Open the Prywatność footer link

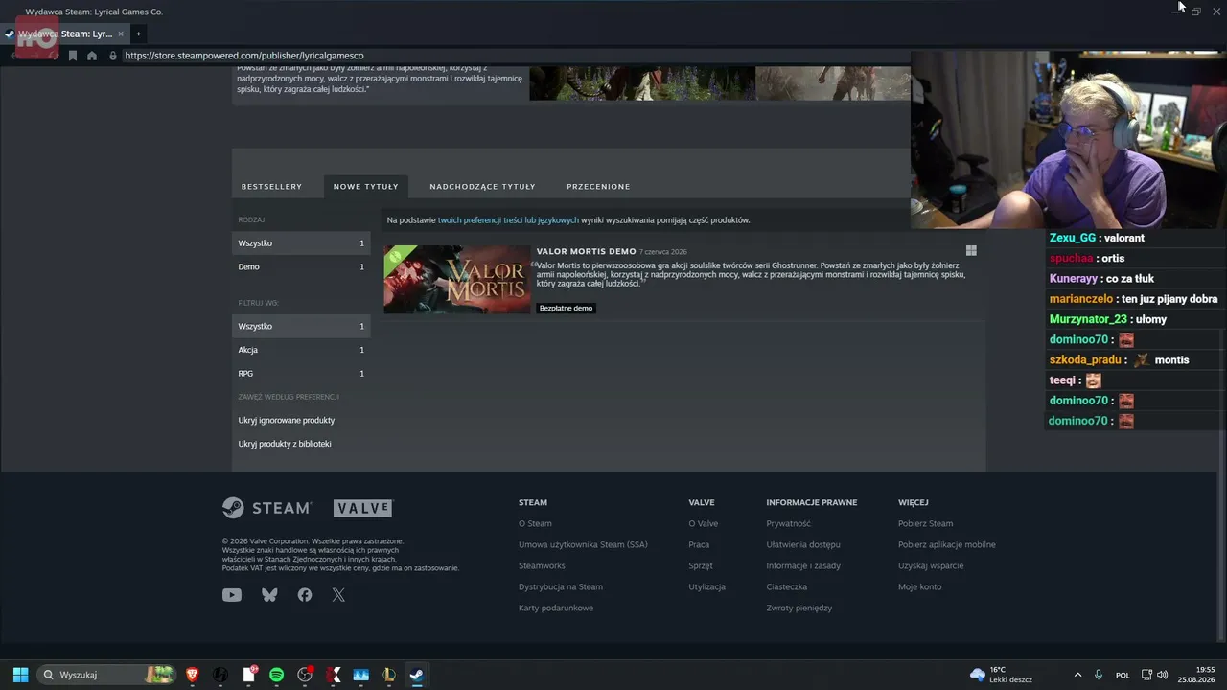point(788,523)
